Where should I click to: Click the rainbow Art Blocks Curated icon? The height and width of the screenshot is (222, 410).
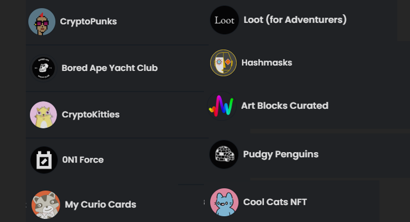click(x=222, y=106)
